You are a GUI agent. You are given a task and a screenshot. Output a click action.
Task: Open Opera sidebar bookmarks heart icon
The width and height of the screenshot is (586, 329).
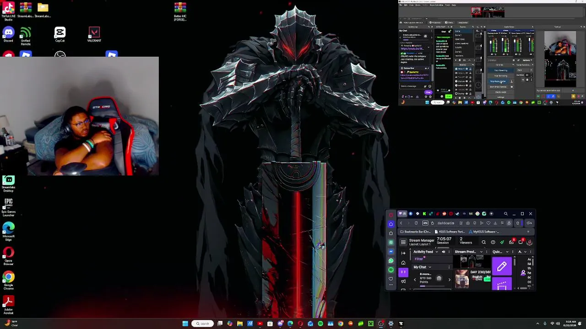point(391,278)
